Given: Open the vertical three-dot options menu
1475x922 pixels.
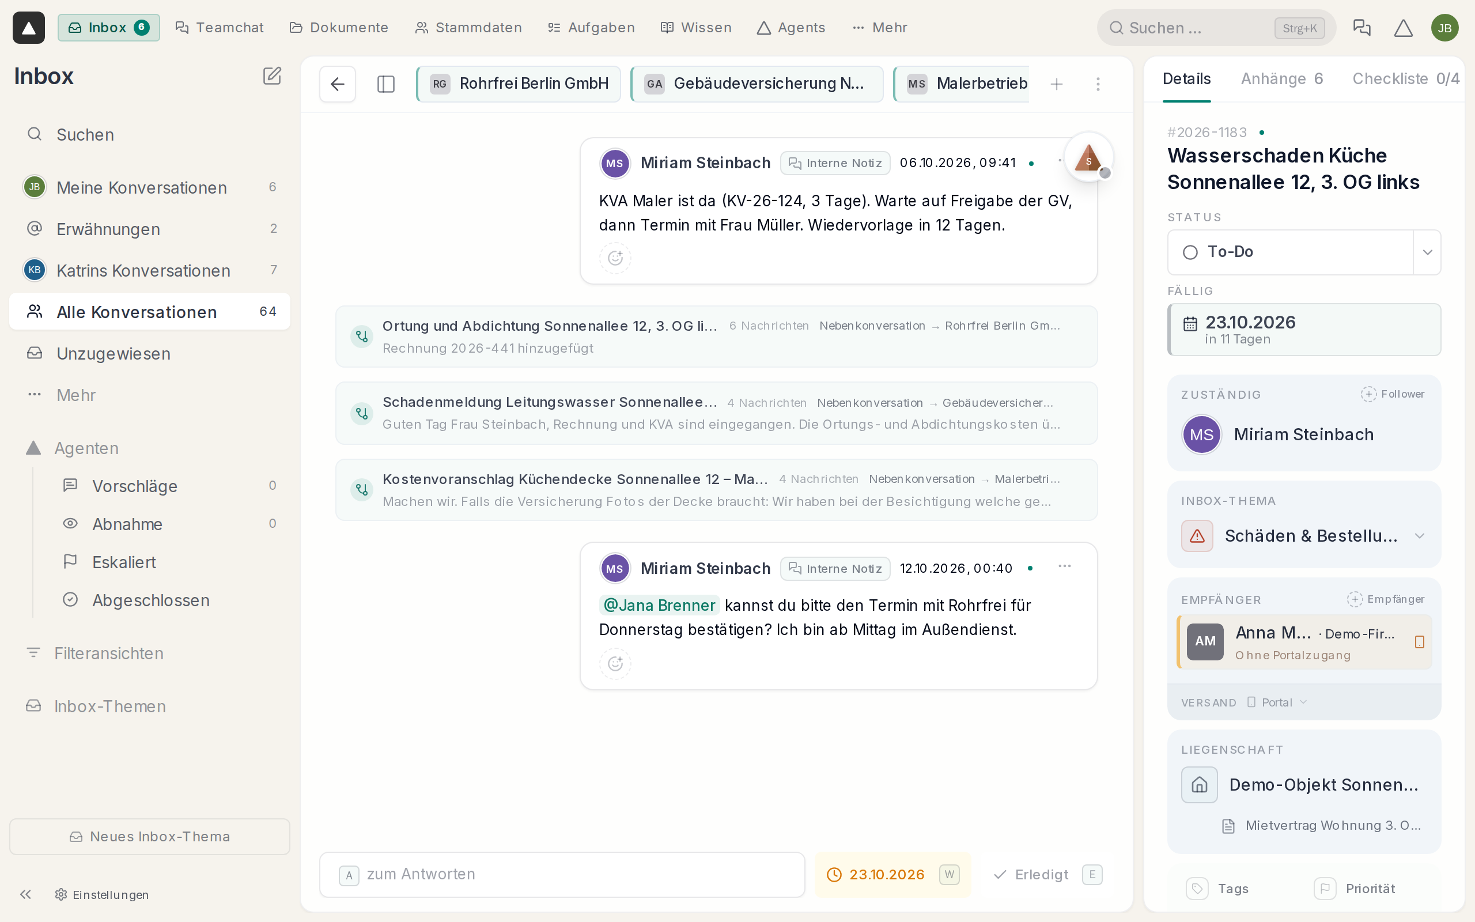Looking at the screenshot, I should click(1098, 84).
